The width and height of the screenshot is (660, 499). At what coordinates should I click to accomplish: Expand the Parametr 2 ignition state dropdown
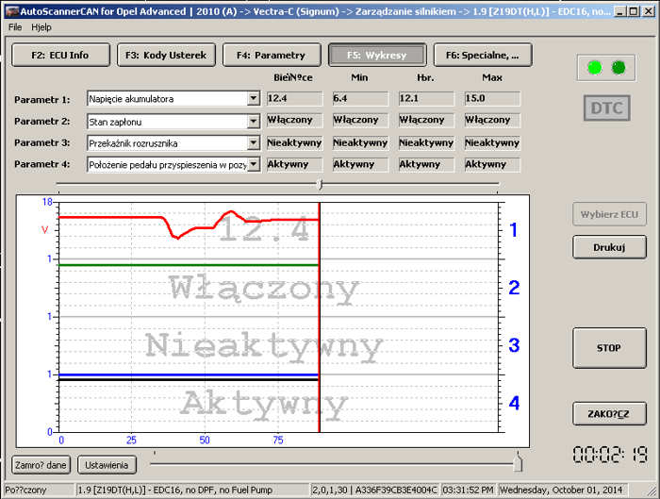254,121
